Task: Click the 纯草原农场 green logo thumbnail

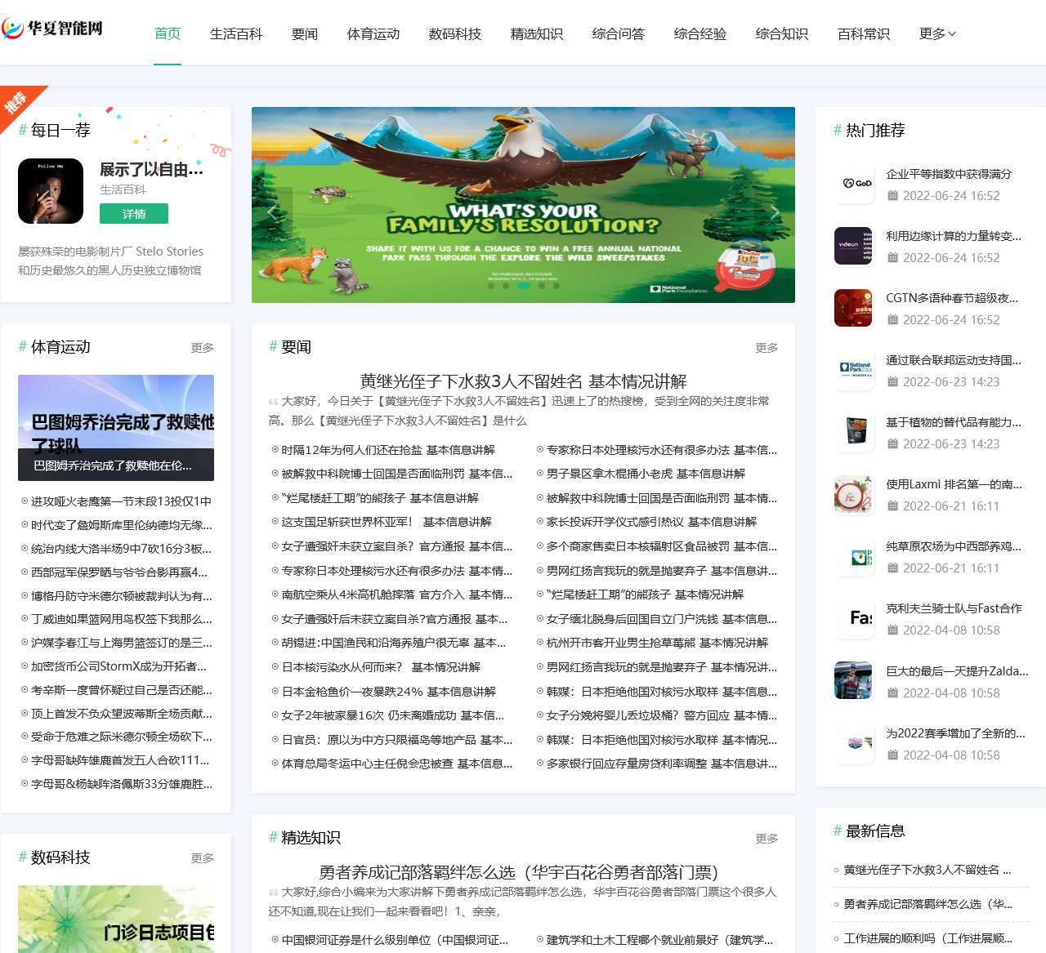Action: pos(853,556)
